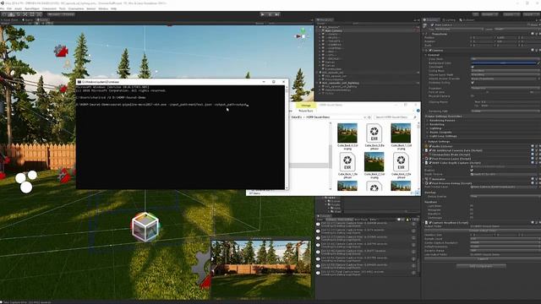Toggle the Occlusion Culling checkbox
The width and height of the screenshot is (541, 304).
click(473, 83)
